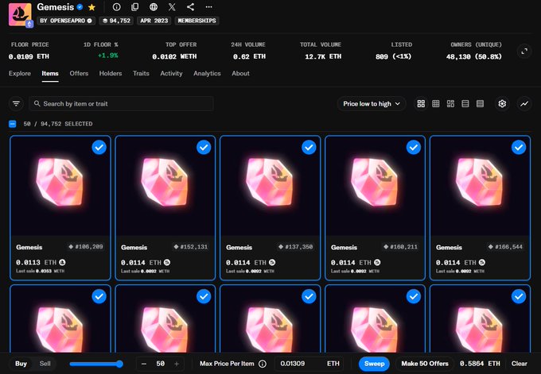
Task: Expand the stats panel with fullscreen icon
Action: [524, 52]
